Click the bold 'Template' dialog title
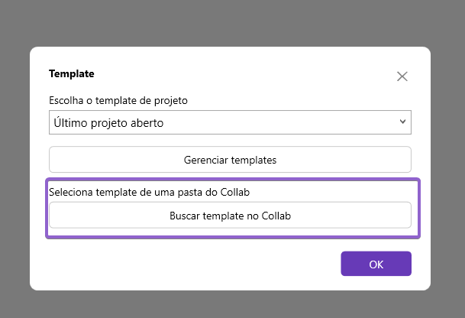Screen dimensions: 465x318 pos(72,73)
